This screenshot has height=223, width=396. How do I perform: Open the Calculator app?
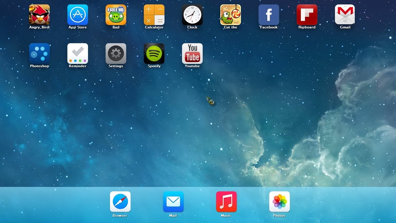click(154, 15)
